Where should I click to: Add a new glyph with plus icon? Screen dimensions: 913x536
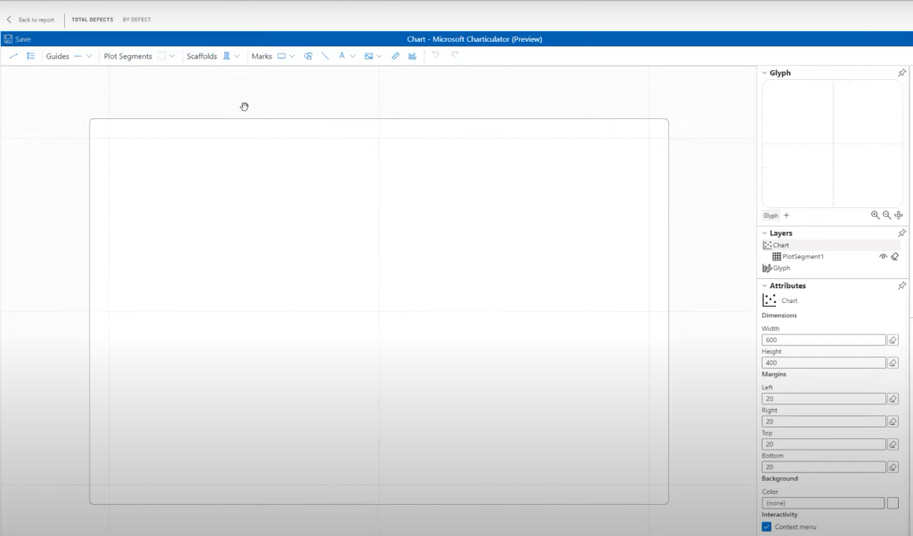click(x=787, y=215)
